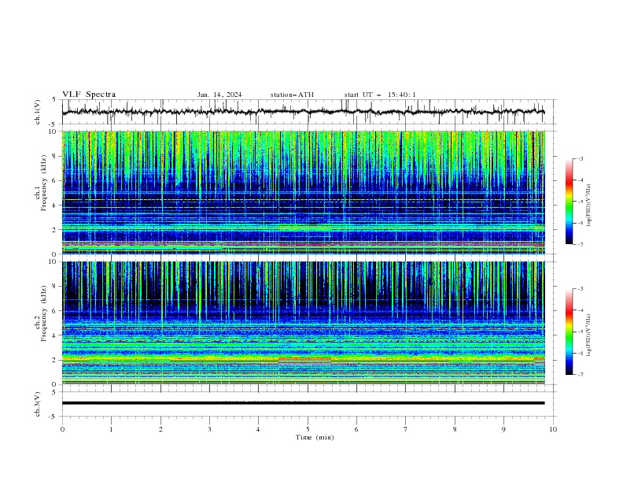Click the ch.1(V) axis label
623x482 pixels.
click(x=38, y=112)
